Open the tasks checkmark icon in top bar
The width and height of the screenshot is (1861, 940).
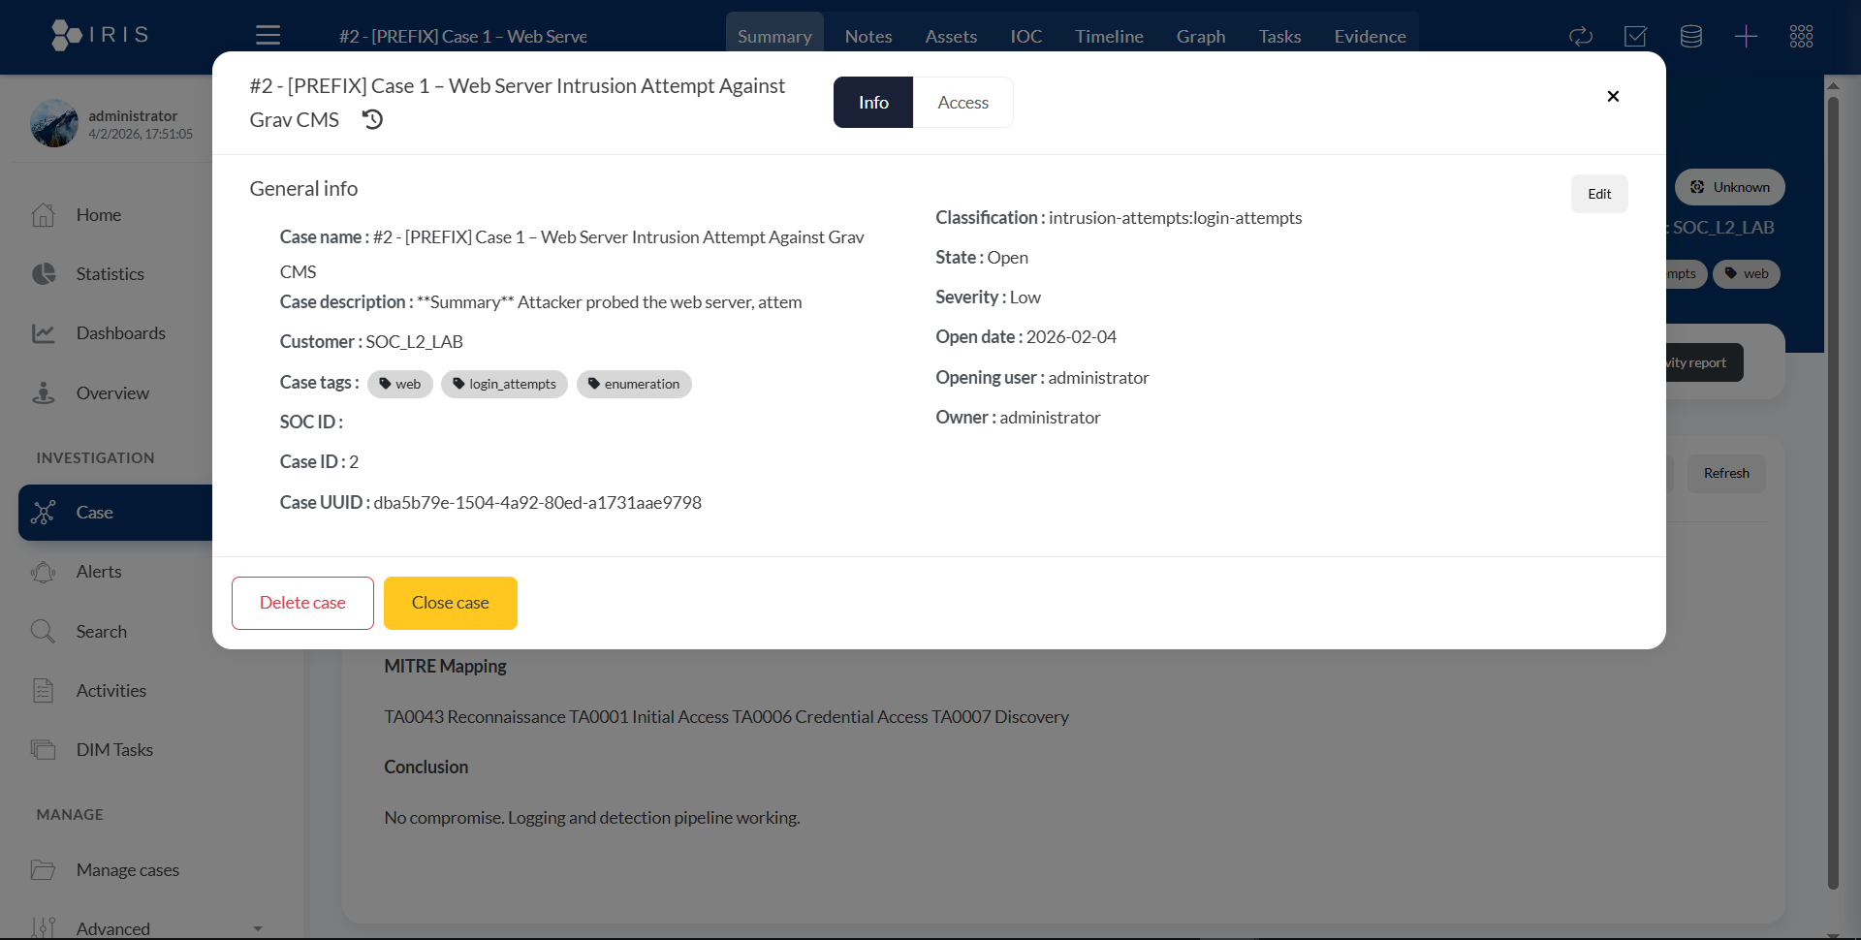coord(1635,37)
